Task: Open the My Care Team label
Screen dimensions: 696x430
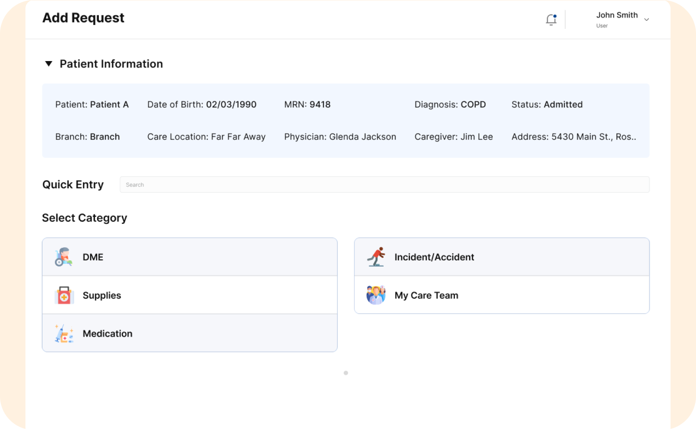Action: coord(426,295)
